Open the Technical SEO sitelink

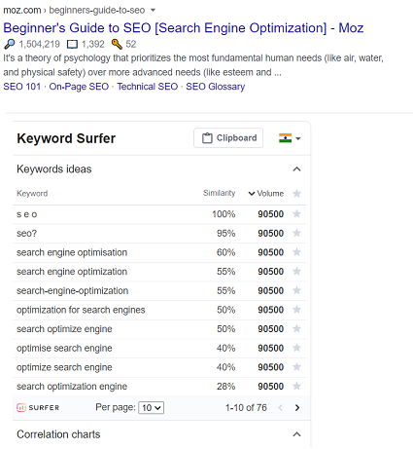148,87
